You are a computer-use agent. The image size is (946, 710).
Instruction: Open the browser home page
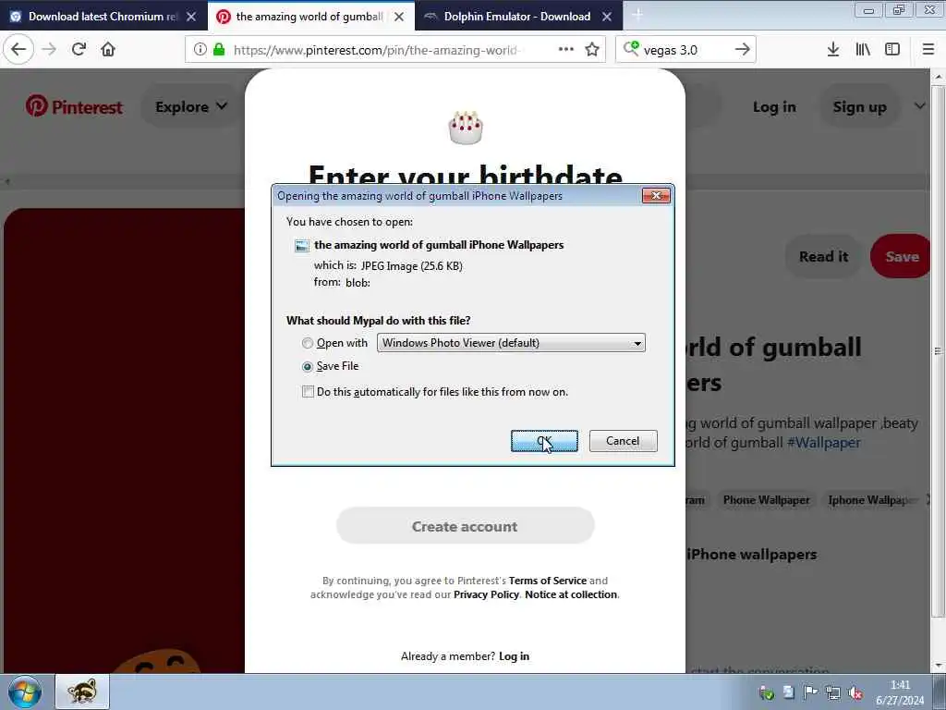click(108, 50)
